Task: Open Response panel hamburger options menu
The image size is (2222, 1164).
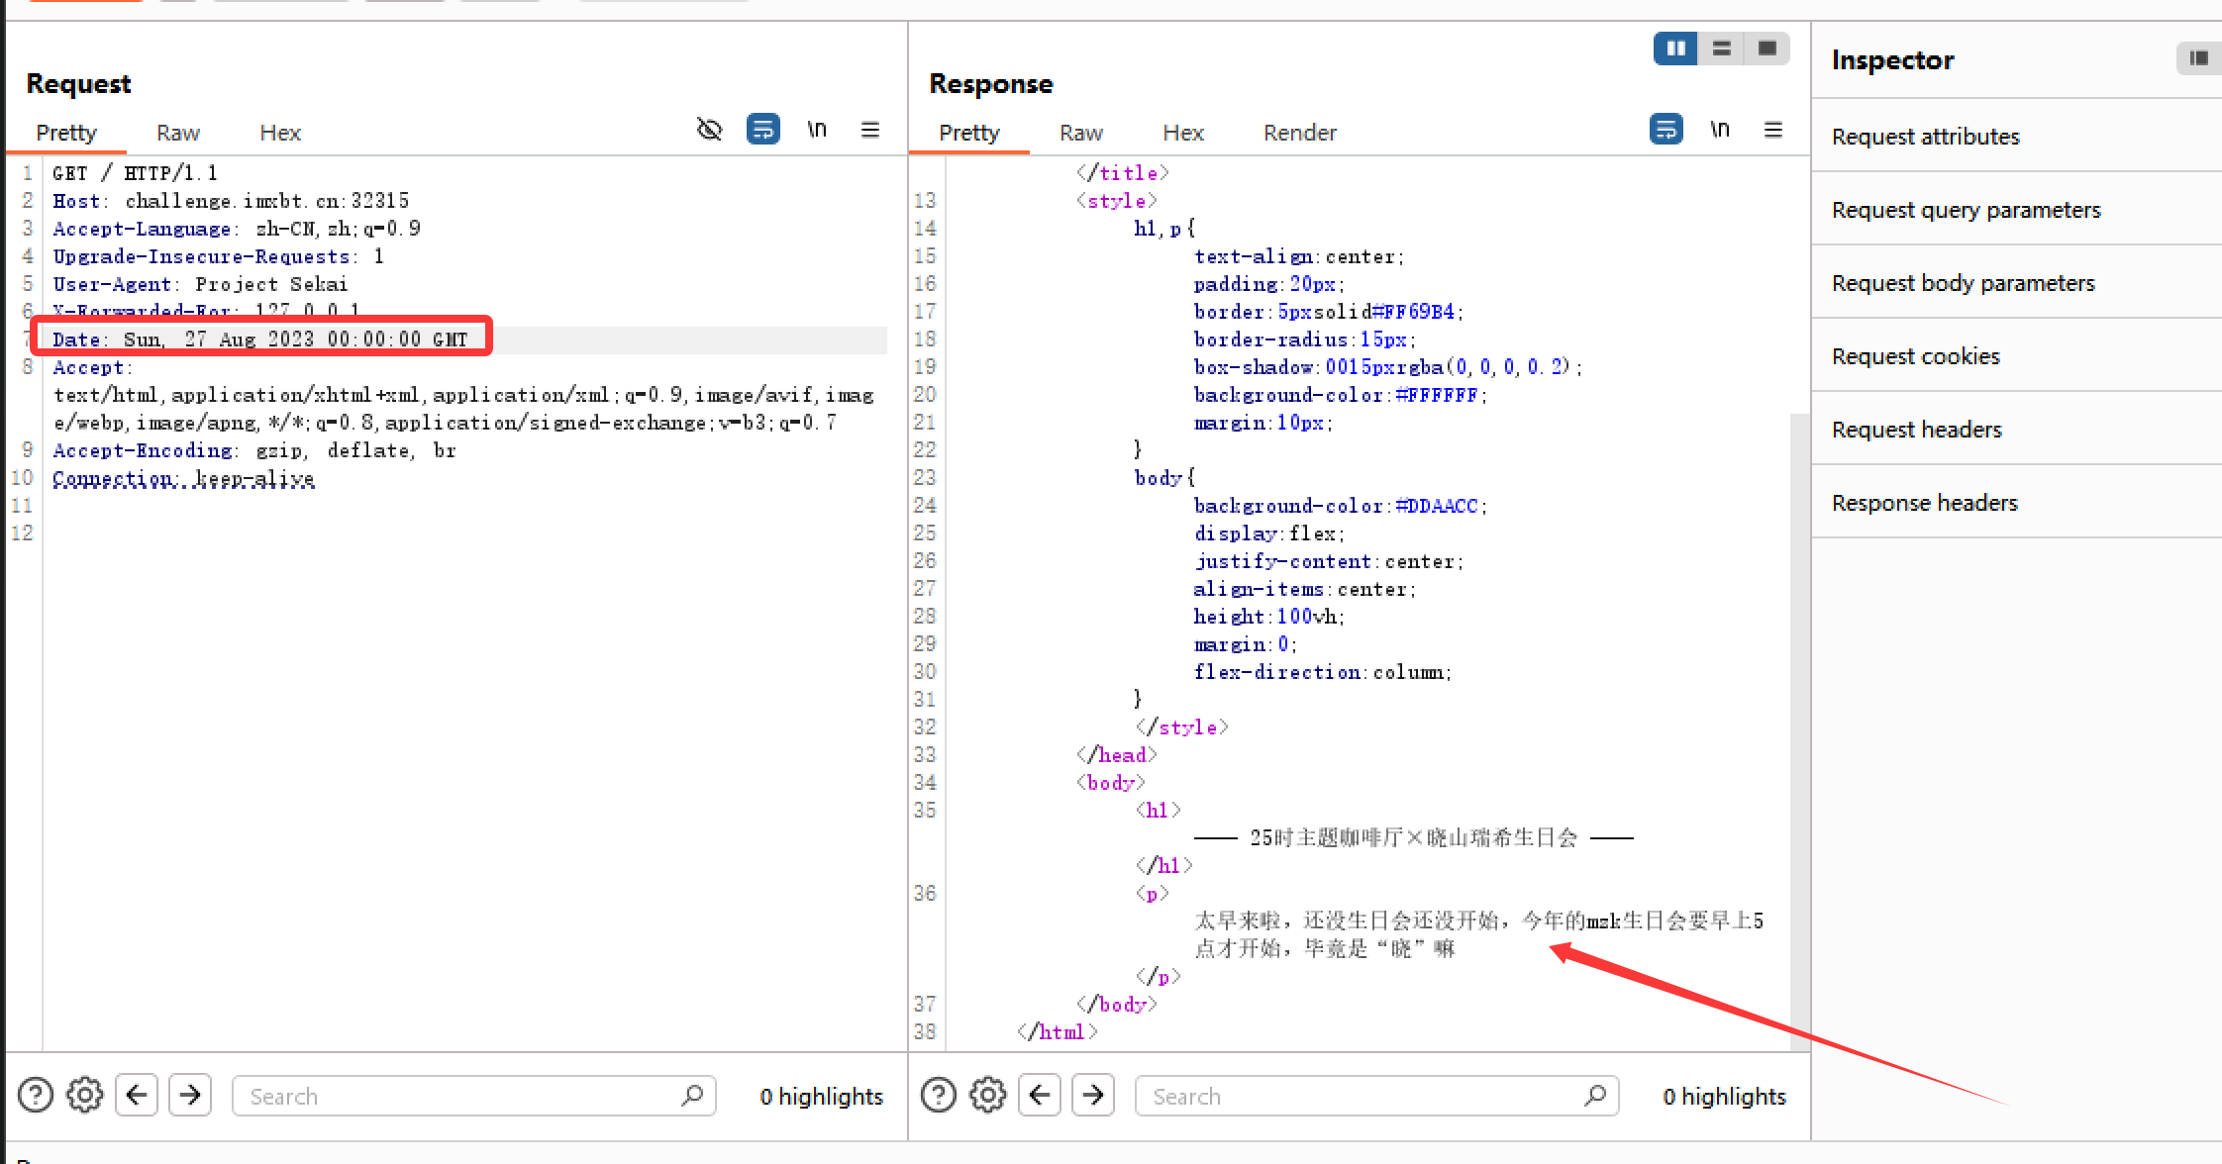Action: point(1773,130)
